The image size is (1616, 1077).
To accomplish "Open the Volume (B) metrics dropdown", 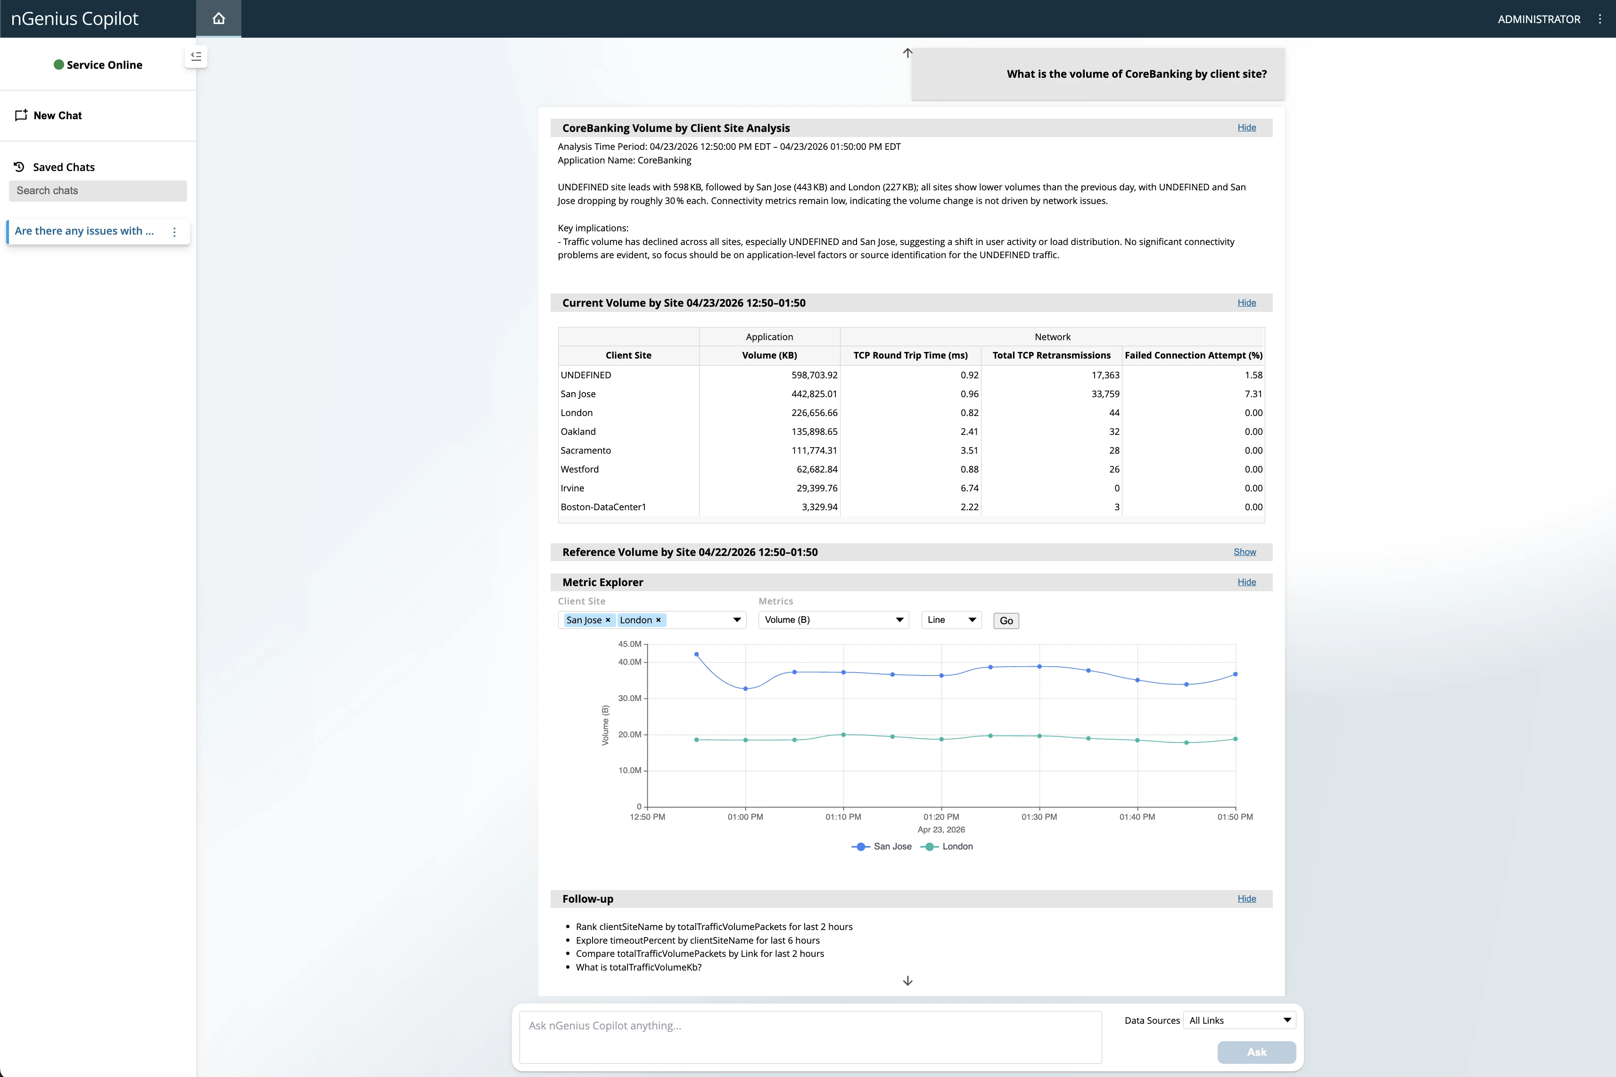I will 833,620.
